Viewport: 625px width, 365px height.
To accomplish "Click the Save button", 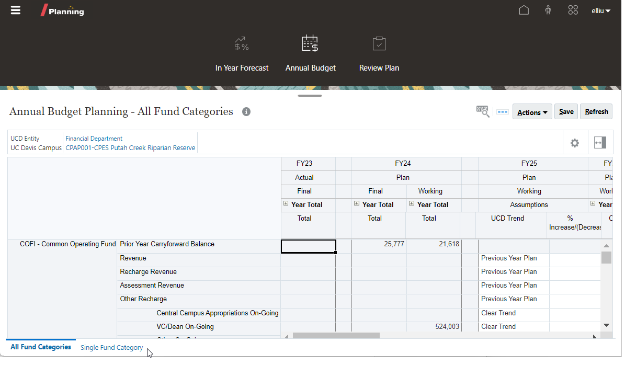I will pos(566,111).
